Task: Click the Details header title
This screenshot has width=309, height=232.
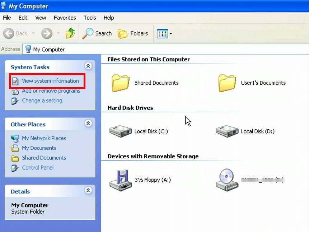Action: pos(20,191)
